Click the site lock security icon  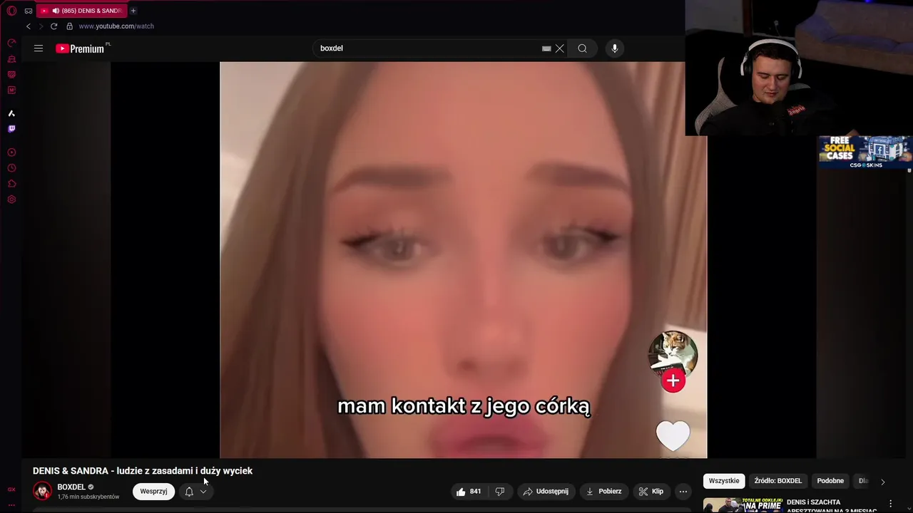point(69,26)
